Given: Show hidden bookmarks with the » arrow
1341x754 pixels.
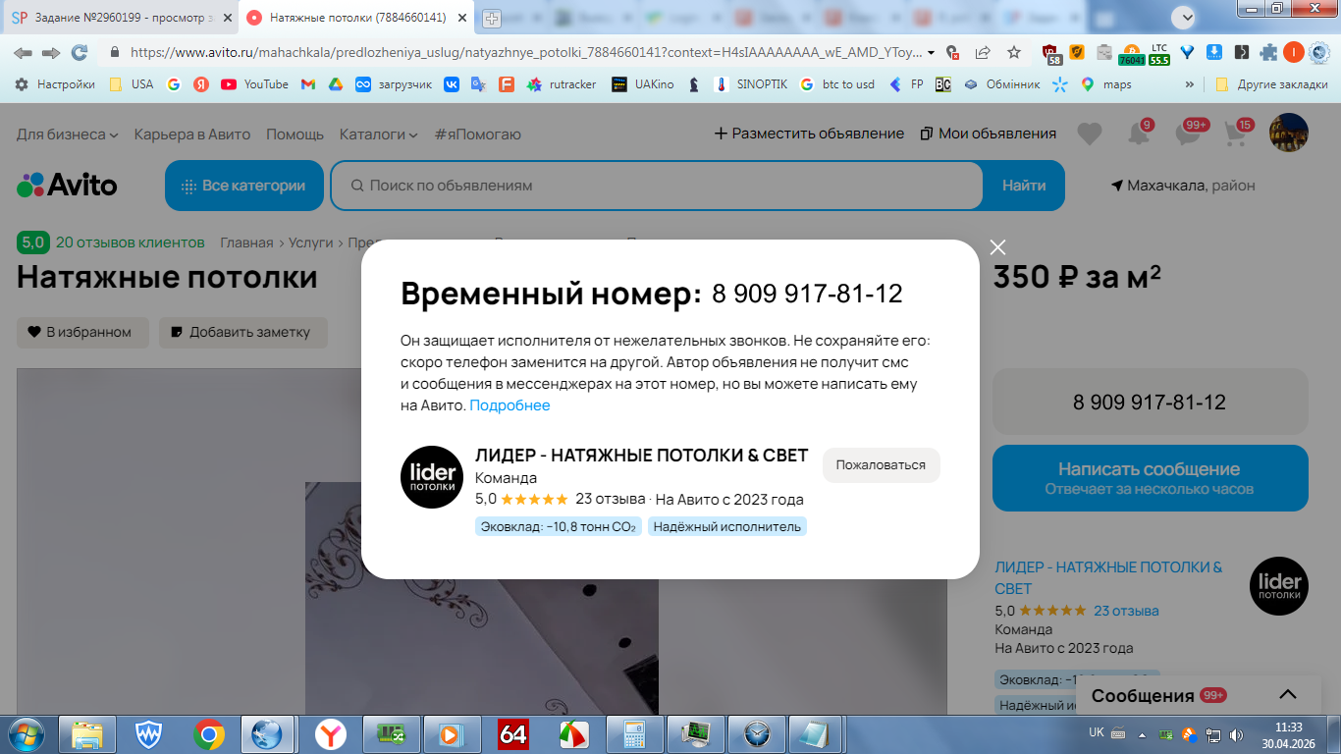Looking at the screenshot, I should (x=1190, y=84).
